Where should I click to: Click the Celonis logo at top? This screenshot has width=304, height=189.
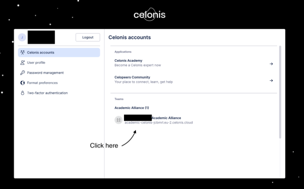[149, 15]
